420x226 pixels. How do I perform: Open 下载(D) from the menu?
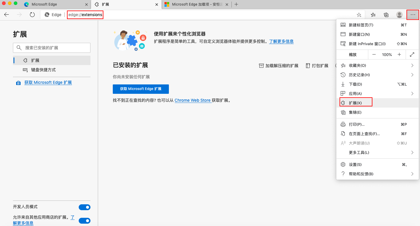[x=377, y=84]
